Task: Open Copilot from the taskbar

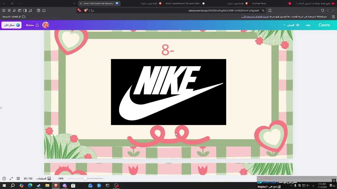Action: pyautogui.click(x=22, y=186)
